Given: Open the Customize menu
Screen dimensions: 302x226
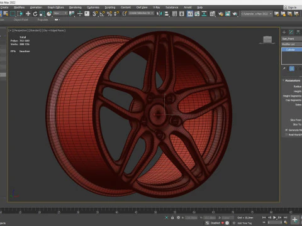Looking at the screenshot, I should point(93,8).
